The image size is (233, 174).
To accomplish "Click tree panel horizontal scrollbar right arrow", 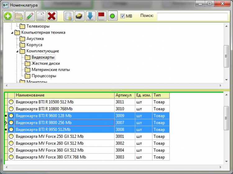I will pos(220,86).
